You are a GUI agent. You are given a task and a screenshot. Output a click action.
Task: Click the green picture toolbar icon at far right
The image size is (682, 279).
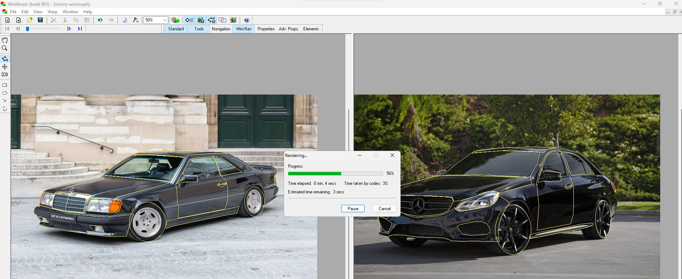point(233,20)
